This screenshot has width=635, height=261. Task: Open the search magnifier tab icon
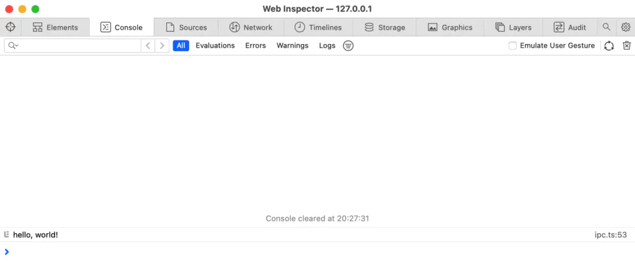(606, 27)
